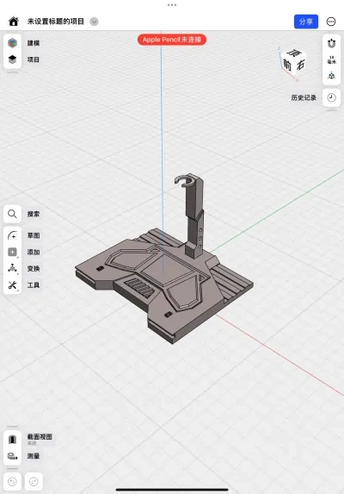The height and width of the screenshot is (494, 344).
Task: Click the 历史记录 label text
Action: click(x=304, y=97)
